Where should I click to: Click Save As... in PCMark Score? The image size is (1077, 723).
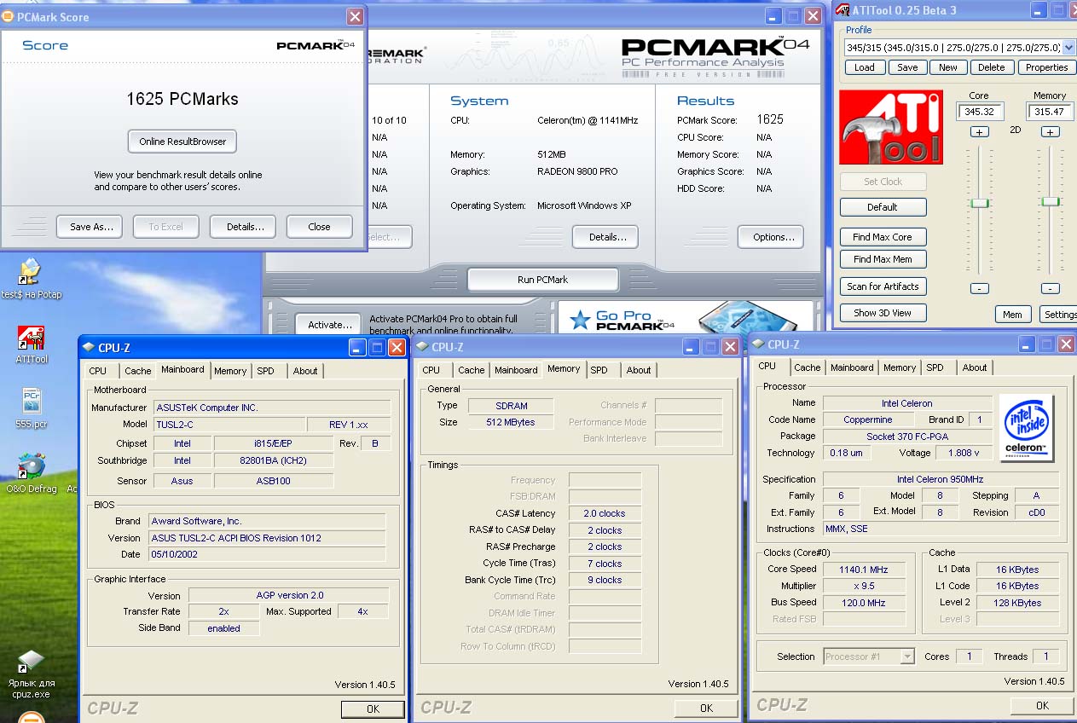pos(90,227)
